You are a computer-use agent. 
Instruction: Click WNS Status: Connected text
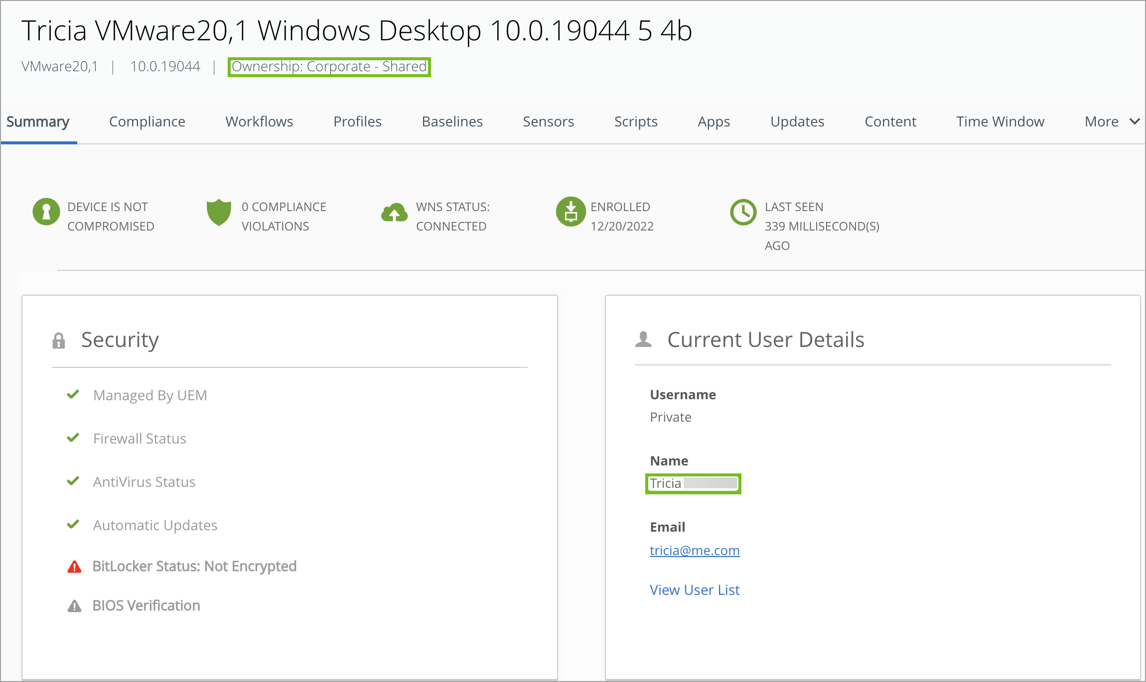[x=453, y=217]
